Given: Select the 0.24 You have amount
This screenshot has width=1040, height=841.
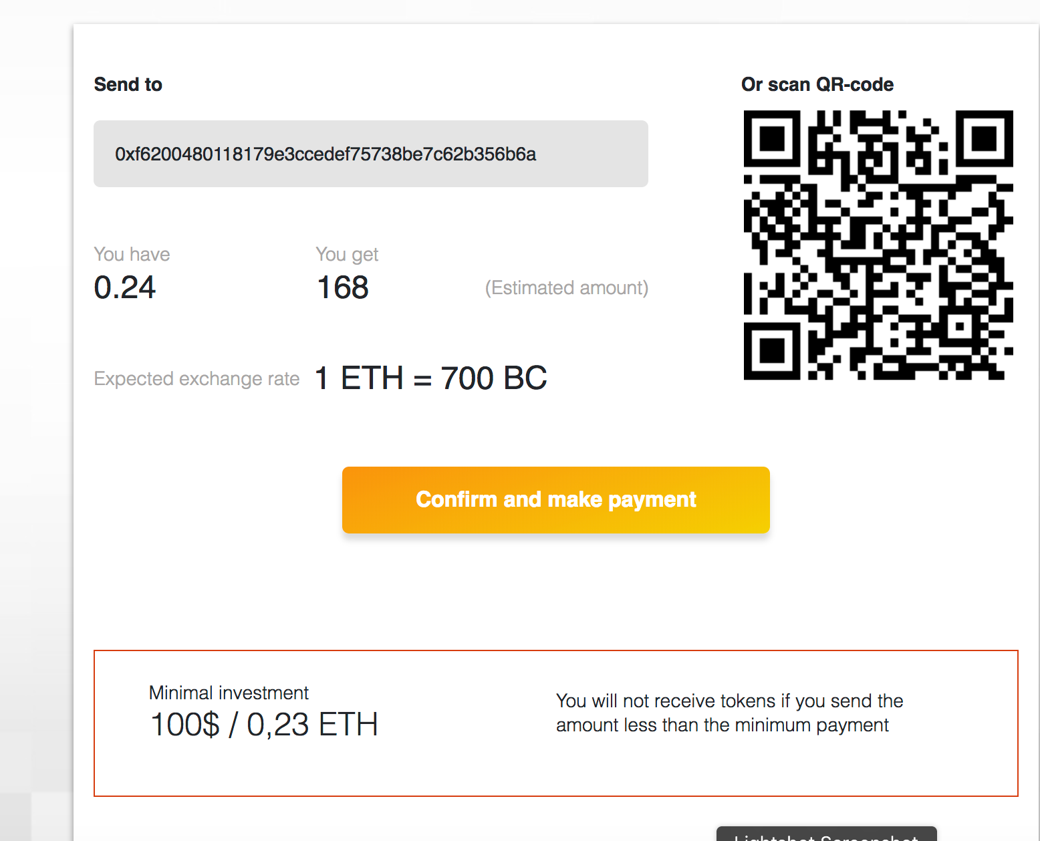Looking at the screenshot, I should (125, 287).
